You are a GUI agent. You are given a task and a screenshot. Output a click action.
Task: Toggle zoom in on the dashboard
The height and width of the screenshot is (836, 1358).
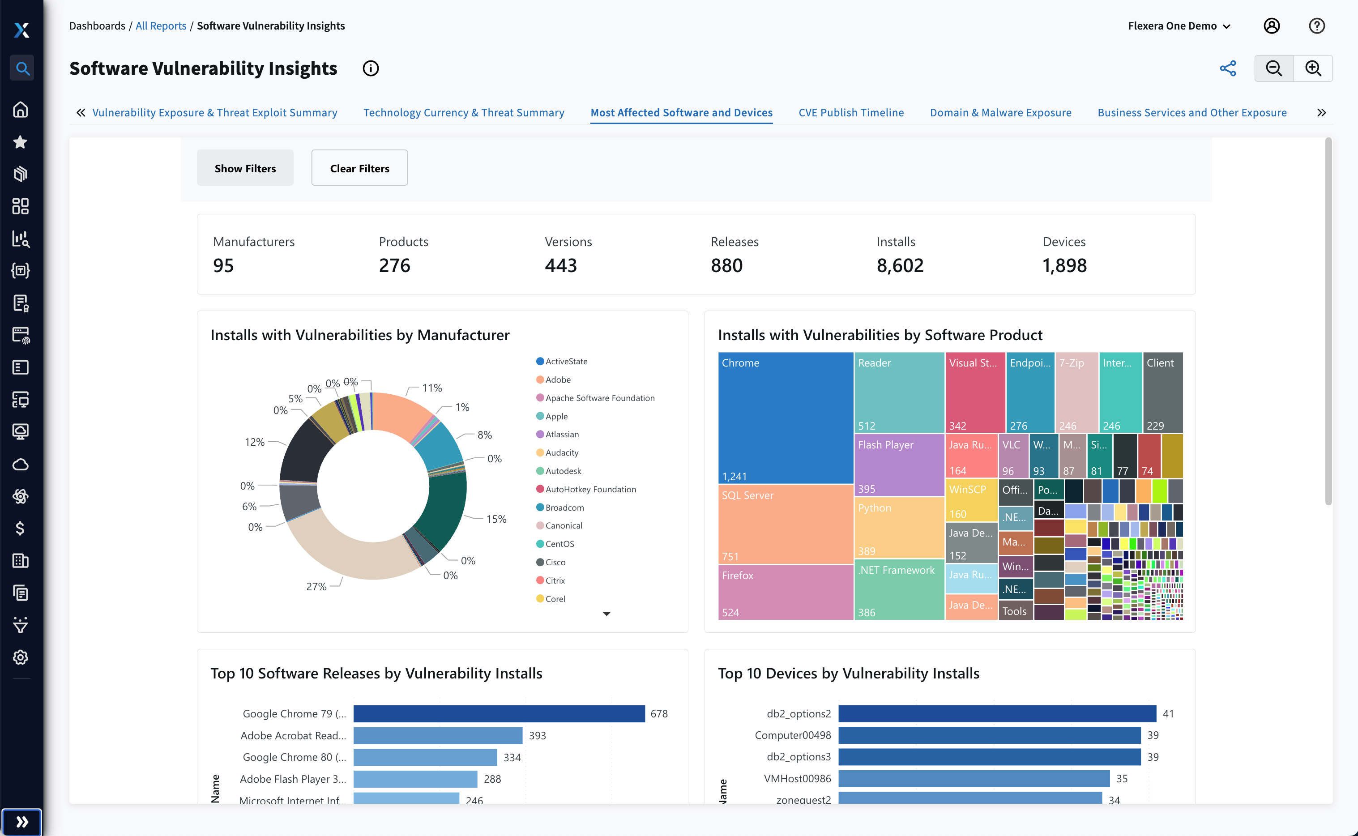coord(1313,68)
